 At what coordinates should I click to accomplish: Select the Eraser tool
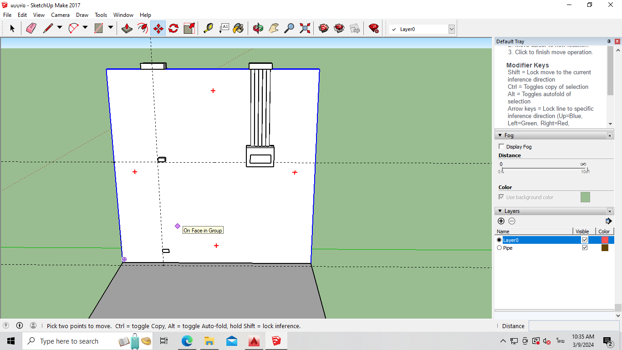coord(31,28)
